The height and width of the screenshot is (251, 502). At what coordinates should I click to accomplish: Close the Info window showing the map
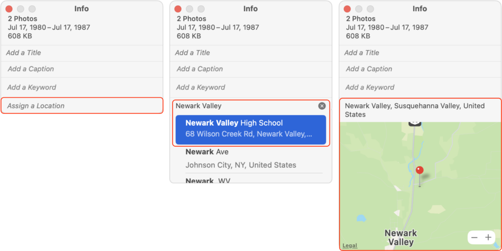click(x=347, y=9)
